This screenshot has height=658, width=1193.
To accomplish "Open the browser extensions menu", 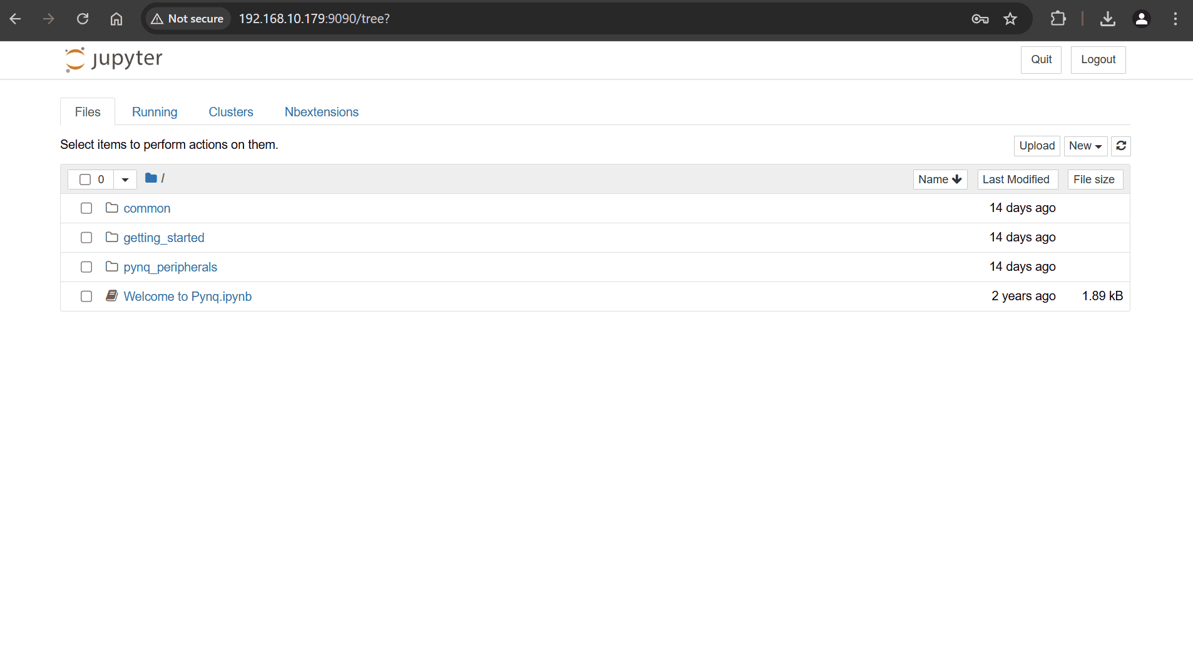I will (1058, 19).
